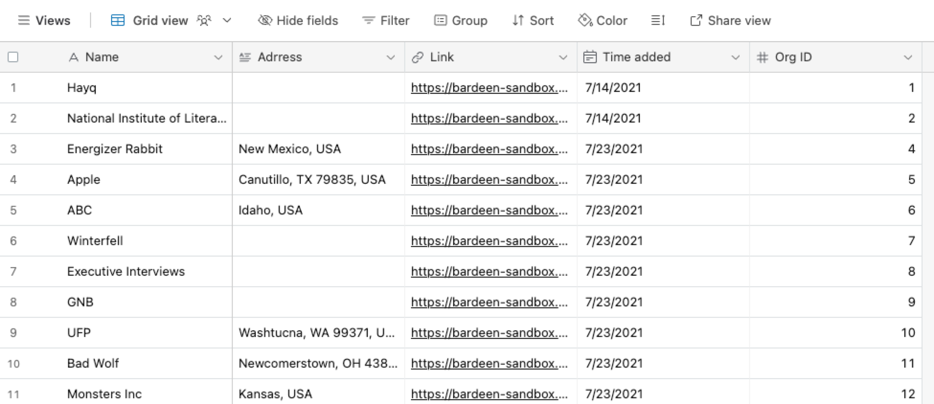Expand the Link column dropdown arrow
This screenshot has height=404, width=934.
pyautogui.click(x=563, y=57)
